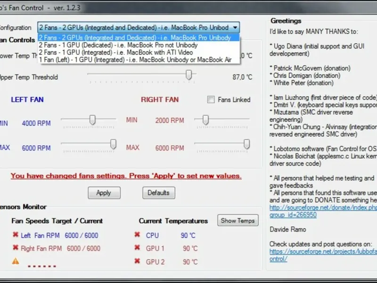Click the Upper Temp Threshold slider handle
377x283 pixels.
pos(189,75)
